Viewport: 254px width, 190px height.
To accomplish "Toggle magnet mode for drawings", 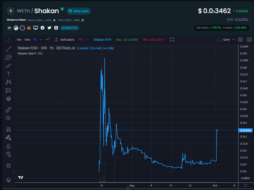I will pos(8,129).
